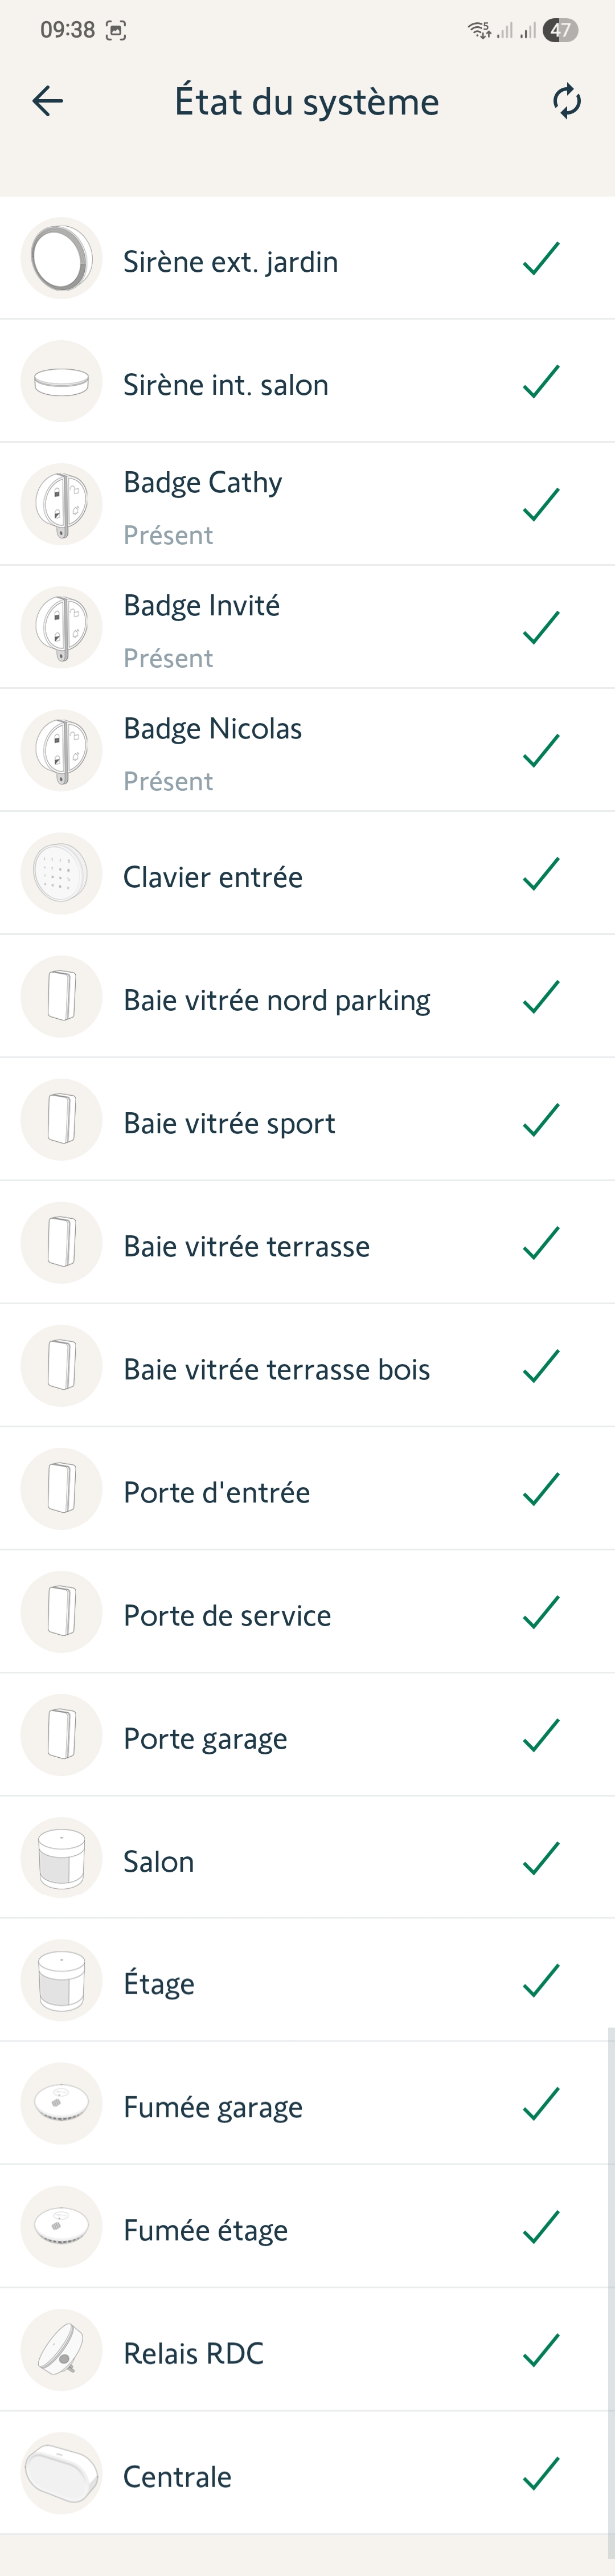Open the Porte d'entrée sensor row
615x2576 pixels.
pos(217,1492)
